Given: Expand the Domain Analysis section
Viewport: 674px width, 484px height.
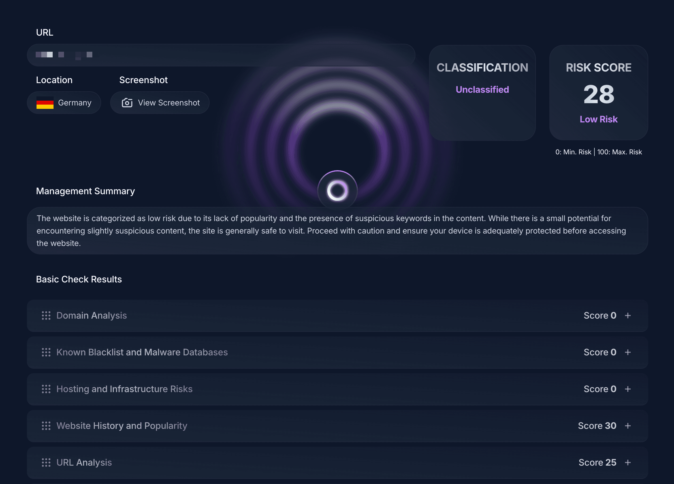Looking at the screenshot, I should point(628,316).
